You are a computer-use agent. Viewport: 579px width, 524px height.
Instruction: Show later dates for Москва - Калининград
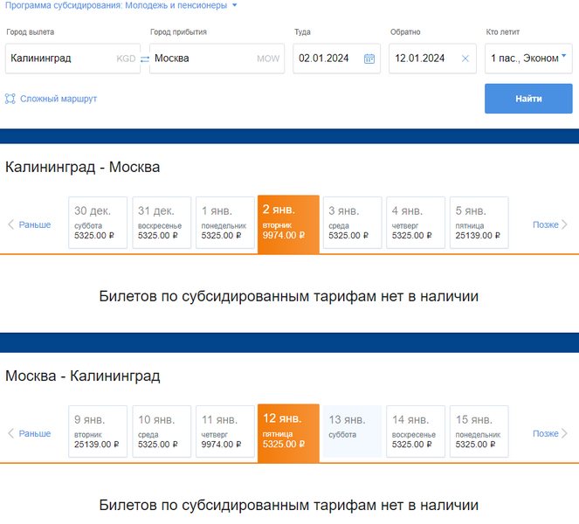[550, 433]
